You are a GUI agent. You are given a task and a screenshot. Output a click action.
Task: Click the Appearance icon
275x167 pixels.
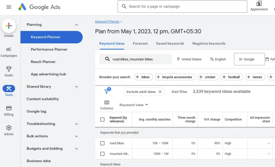point(259,3)
